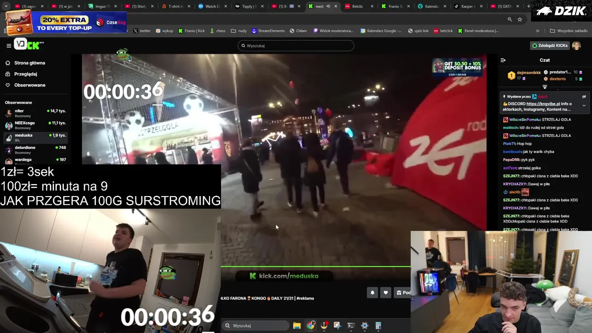Open betclick bookmark
This screenshot has width=592, height=333.
pos(443,31)
